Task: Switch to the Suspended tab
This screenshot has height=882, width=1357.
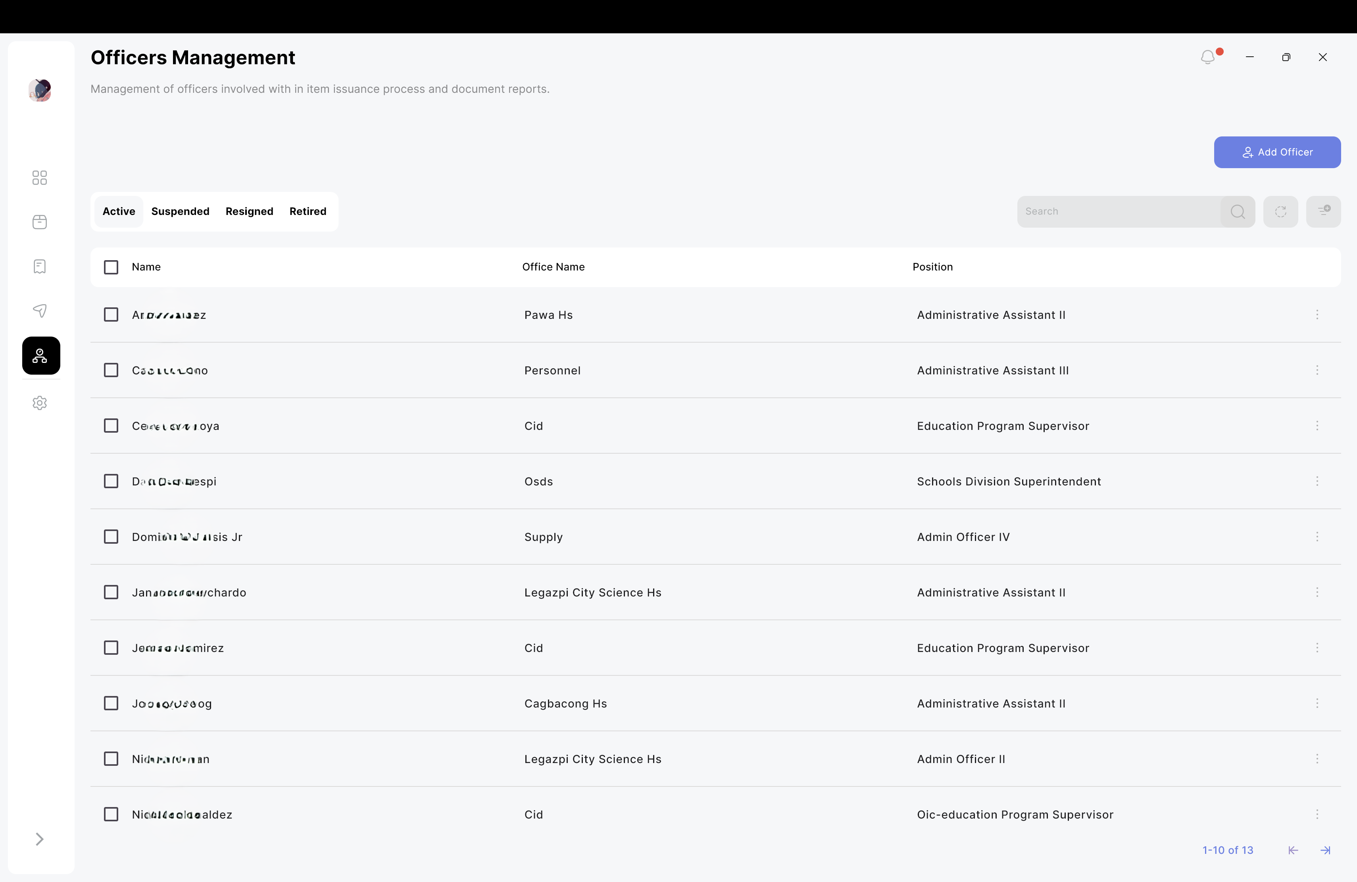Action: coord(180,211)
